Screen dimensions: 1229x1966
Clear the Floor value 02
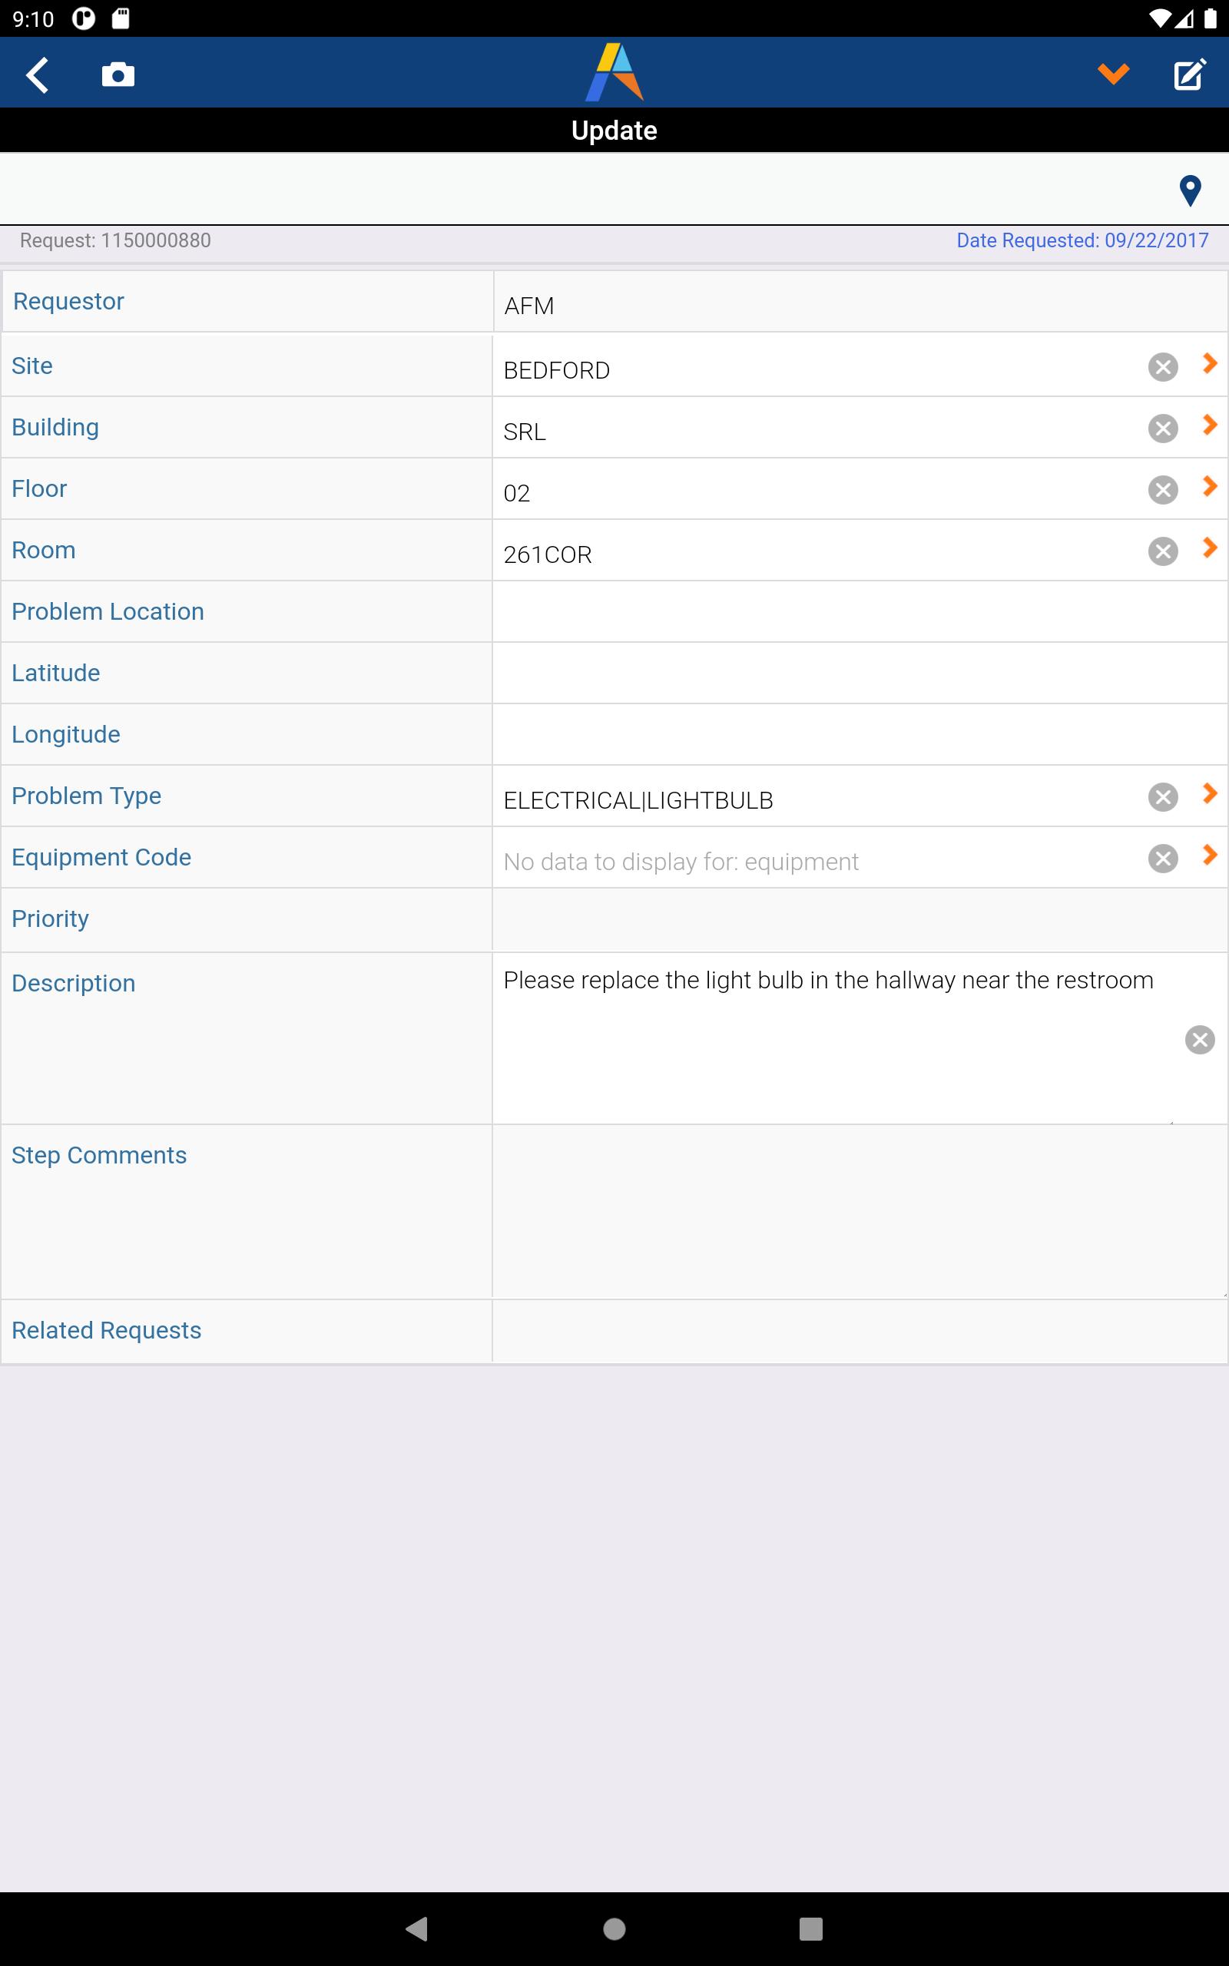point(1162,490)
